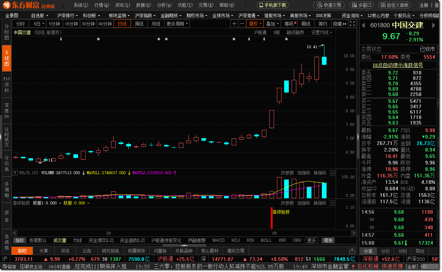Open the 分析(A) menu
Image resolution: width=442 pixels, height=272 pixels.
coord(164,5)
